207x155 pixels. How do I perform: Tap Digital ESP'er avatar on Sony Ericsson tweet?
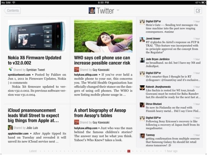(x=142, y=119)
